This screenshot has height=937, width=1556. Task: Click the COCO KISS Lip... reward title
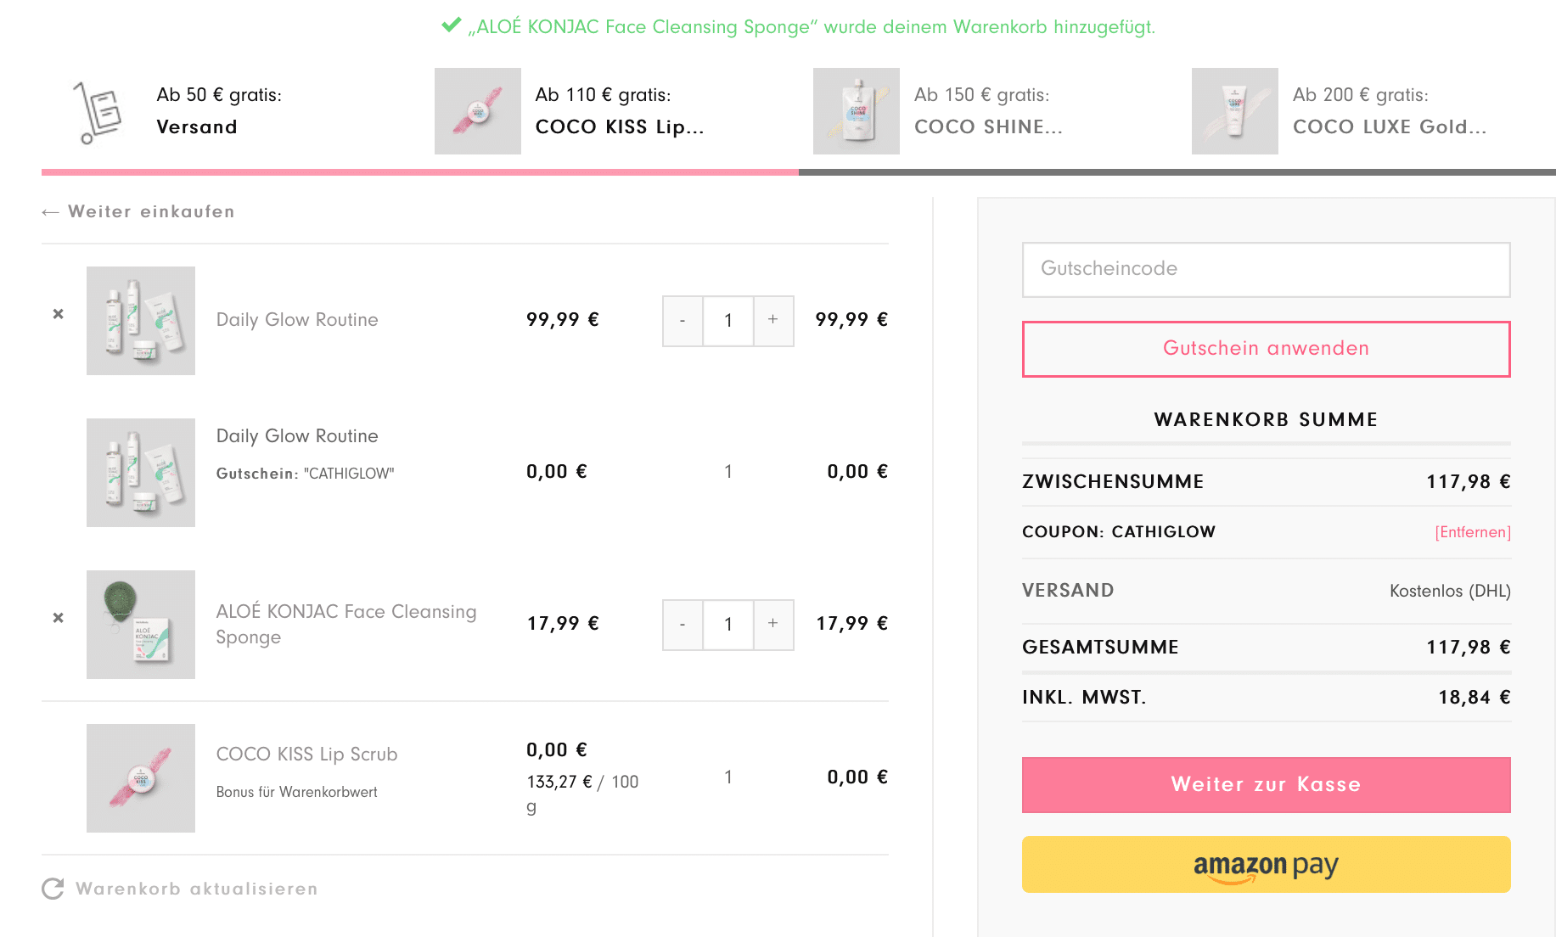point(620,127)
